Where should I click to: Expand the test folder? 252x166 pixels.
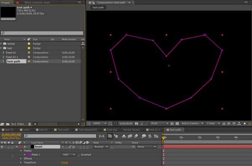[1, 48]
